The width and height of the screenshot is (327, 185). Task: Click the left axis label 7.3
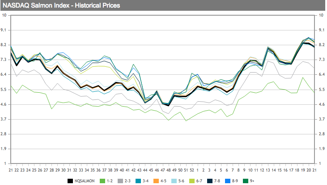point(4,60)
